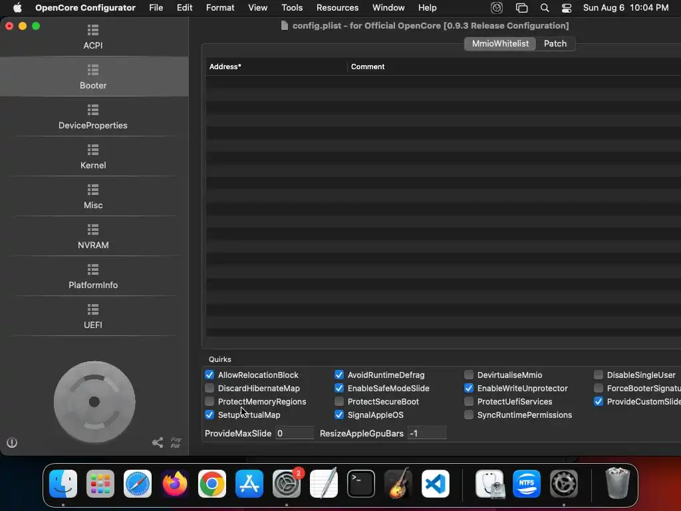Launch Firefox from the Dock

pyautogui.click(x=175, y=484)
